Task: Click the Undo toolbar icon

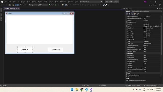Action: pyautogui.click(x=21, y=5)
